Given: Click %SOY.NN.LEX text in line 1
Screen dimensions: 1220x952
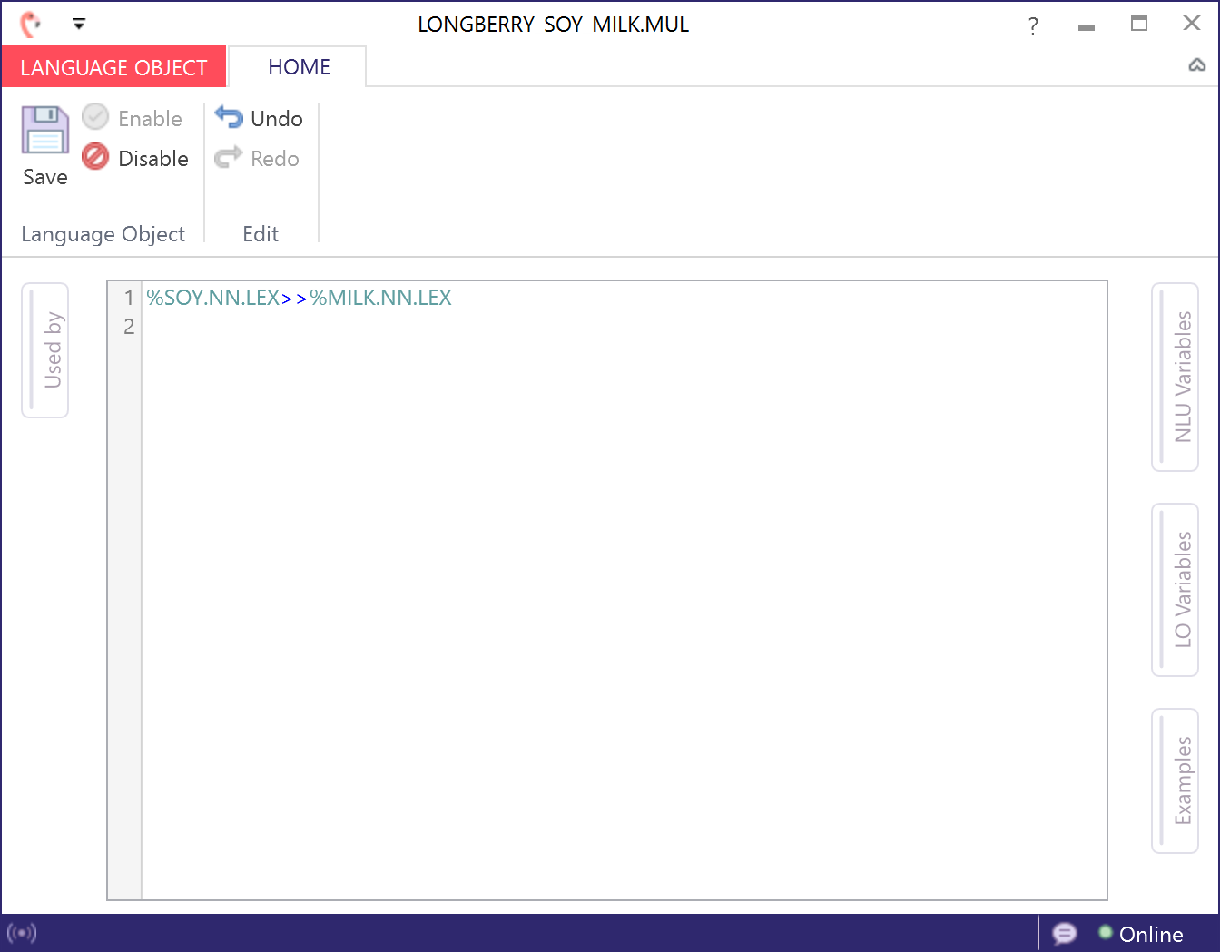Looking at the screenshot, I should 213,298.
